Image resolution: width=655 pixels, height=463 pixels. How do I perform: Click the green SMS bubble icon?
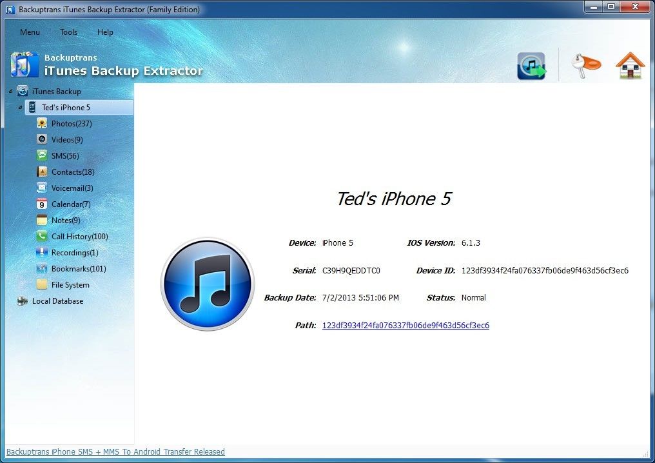point(42,155)
